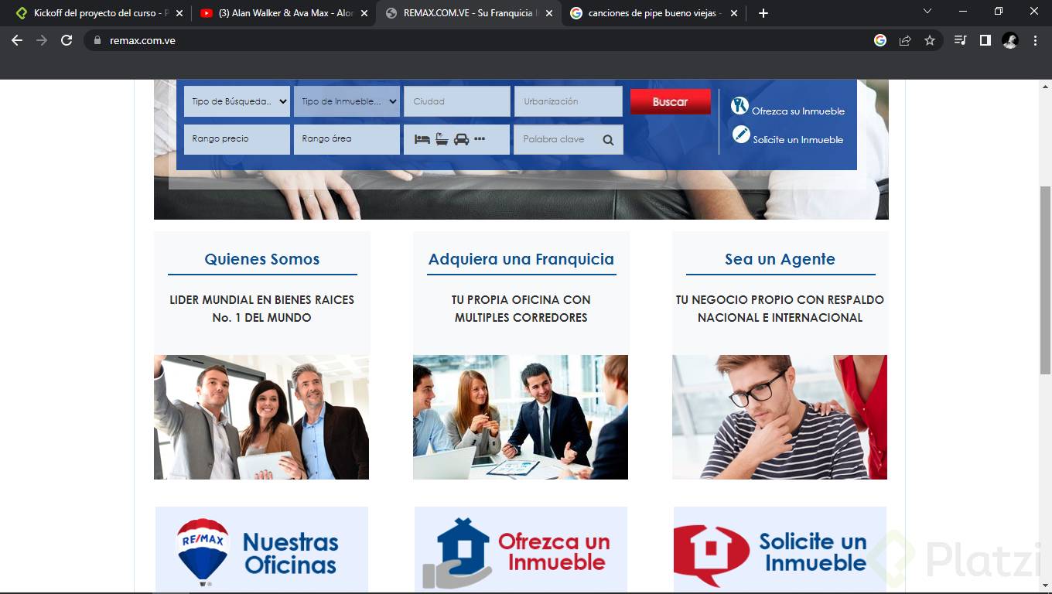This screenshot has height=594, width=1052.
Task: Expand Tipo de Inmueble dropdown
Action: tap(347, 101)
